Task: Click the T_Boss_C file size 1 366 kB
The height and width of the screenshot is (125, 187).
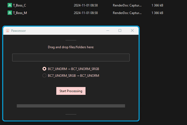Action: (157, 5)
